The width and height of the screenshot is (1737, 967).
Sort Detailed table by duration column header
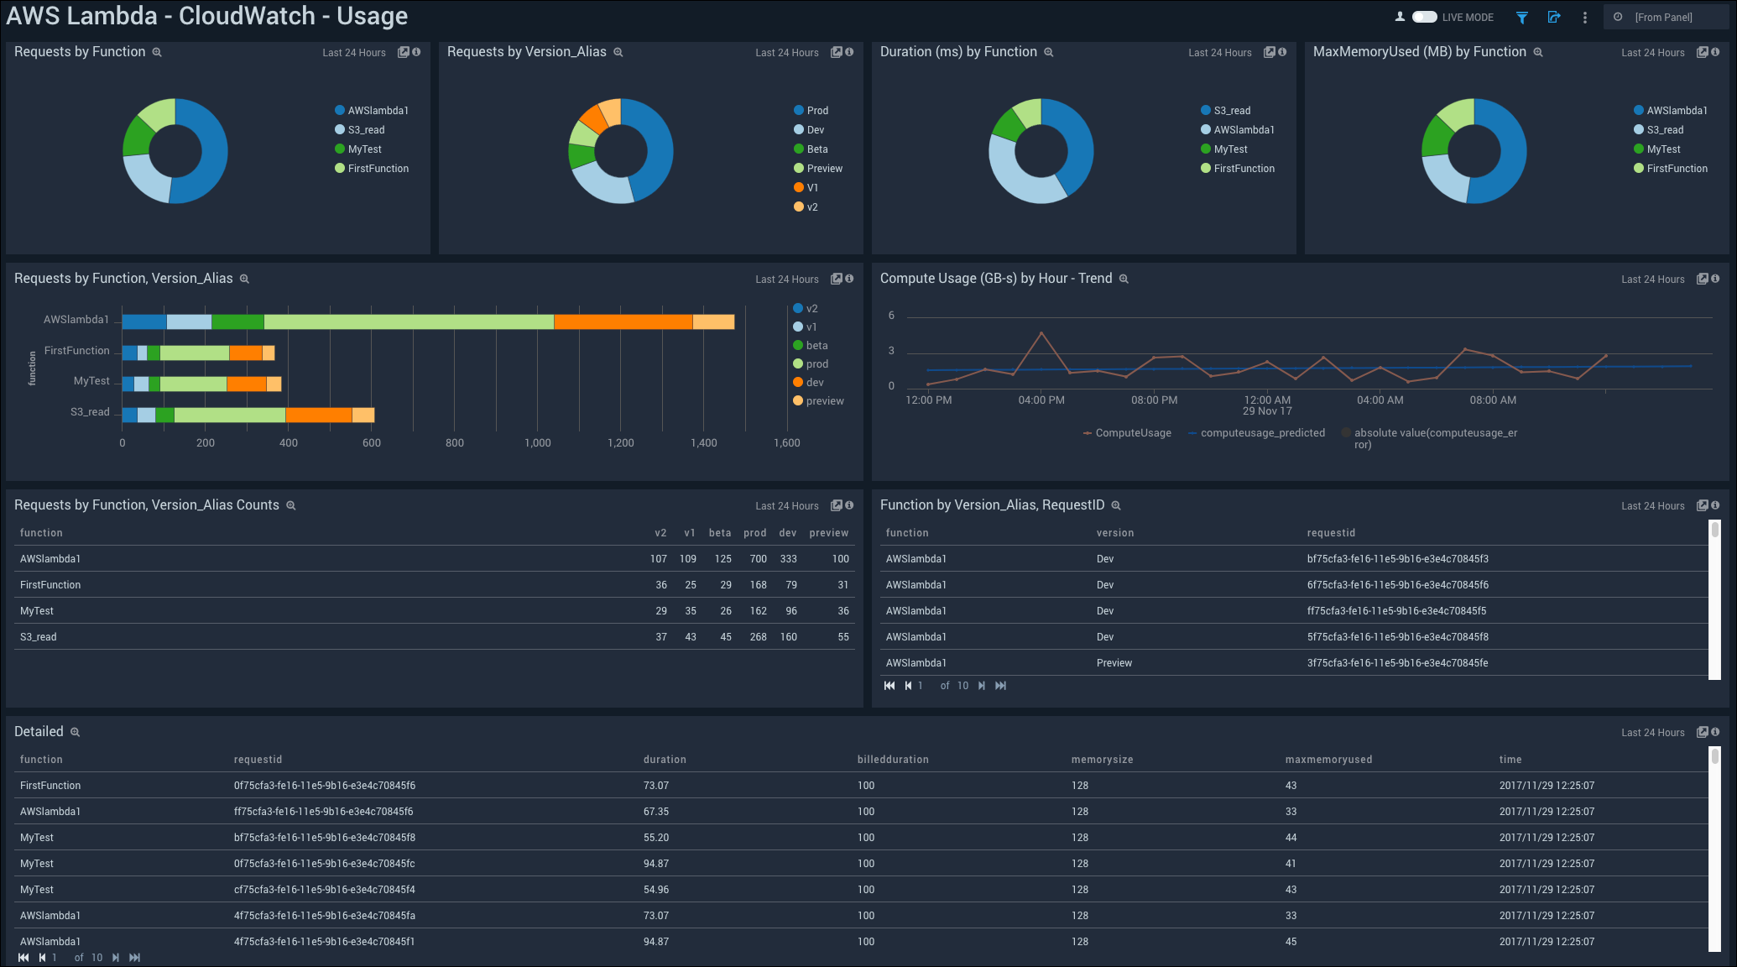(665, 760)
